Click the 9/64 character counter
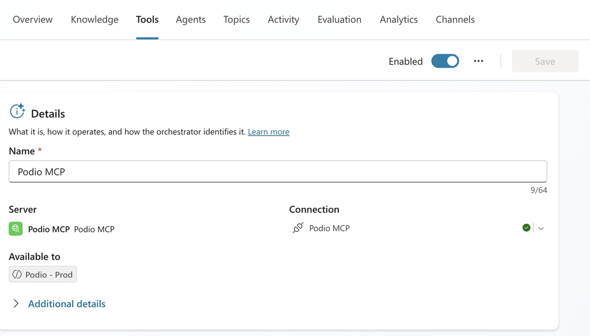Image resolution: width=590 pixels, height=336 pixels. (x=539, y=190)
